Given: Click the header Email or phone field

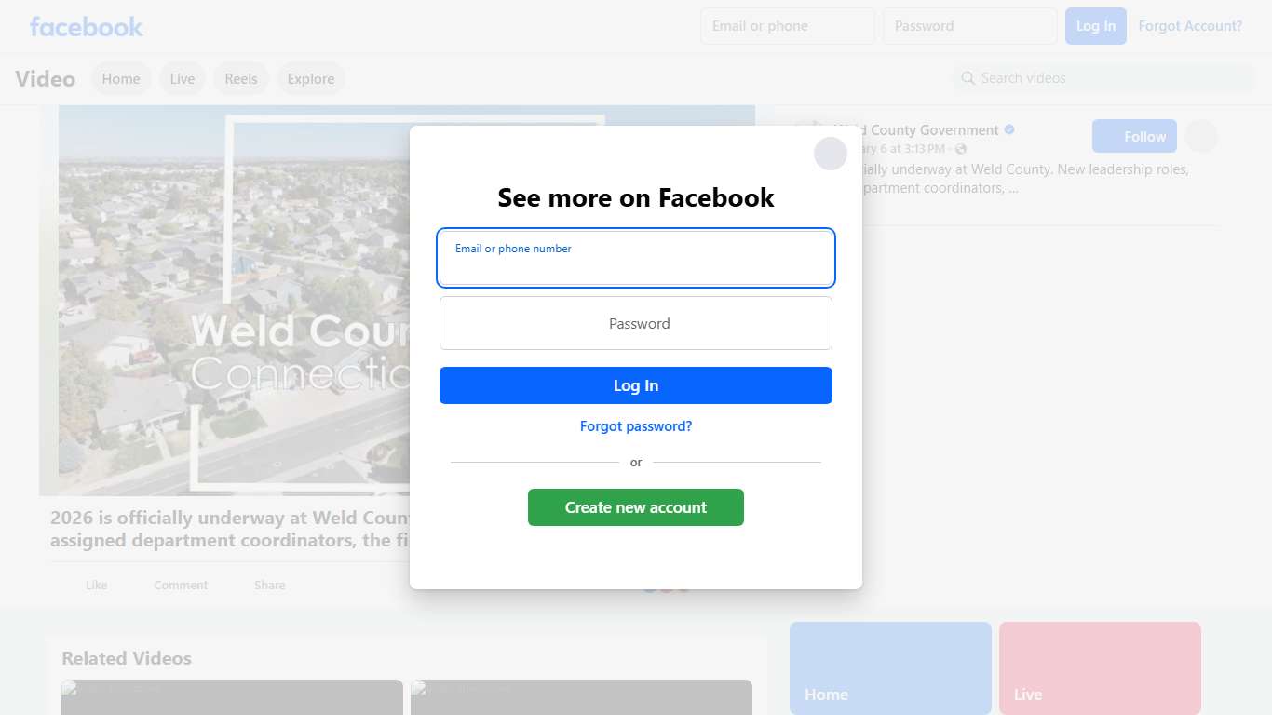Looking at the screenshot, I should [788, 26].
